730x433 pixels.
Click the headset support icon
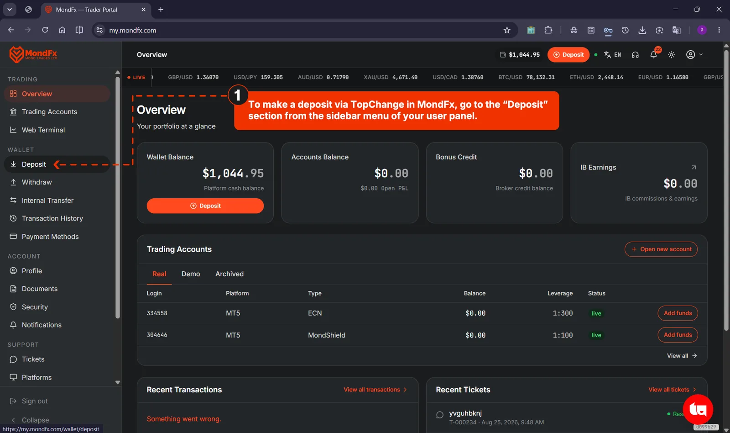point(635,55)
